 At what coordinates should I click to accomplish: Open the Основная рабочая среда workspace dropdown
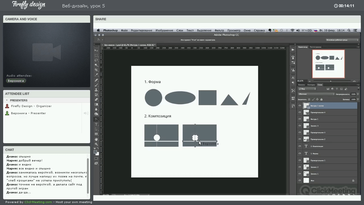click(342, 40)
